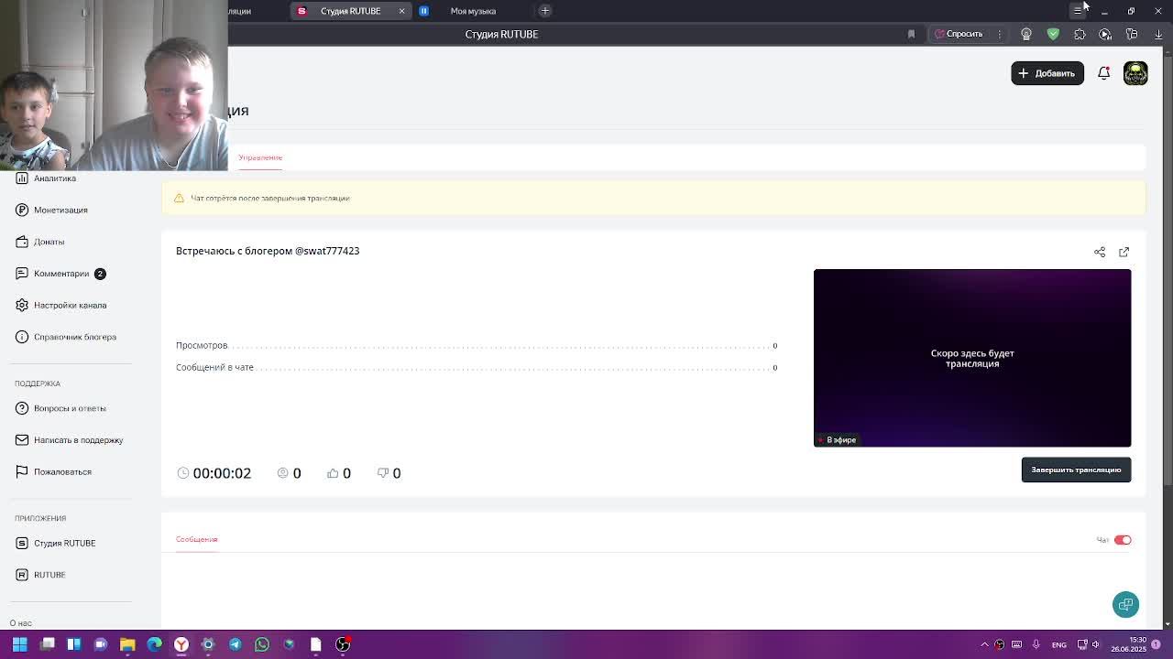Screen dimensions: 1173x659
Task: Open Telegram from the taskbar
Action: tap(235, 644)
